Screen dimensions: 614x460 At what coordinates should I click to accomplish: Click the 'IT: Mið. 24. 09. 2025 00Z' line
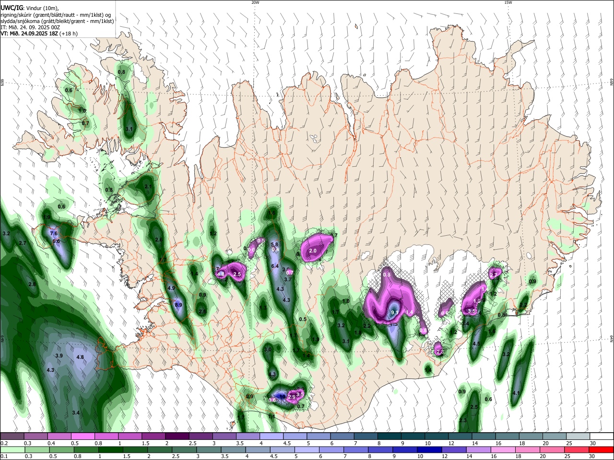[30, 27]
